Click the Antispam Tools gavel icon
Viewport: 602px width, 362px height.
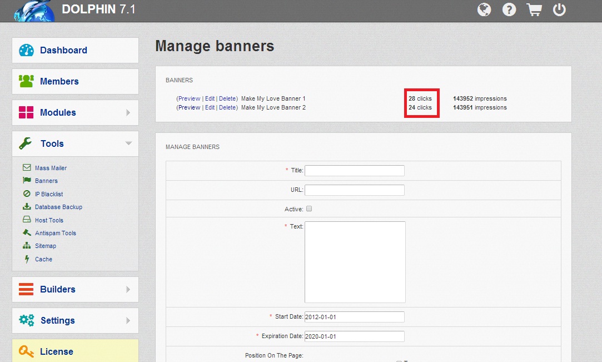(26, 233)
